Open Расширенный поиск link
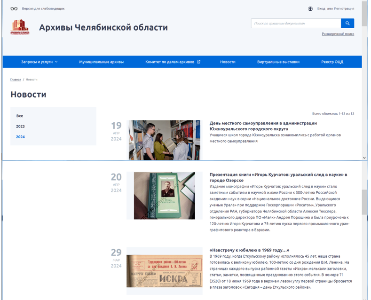The image size is (371, 300). 338,34
